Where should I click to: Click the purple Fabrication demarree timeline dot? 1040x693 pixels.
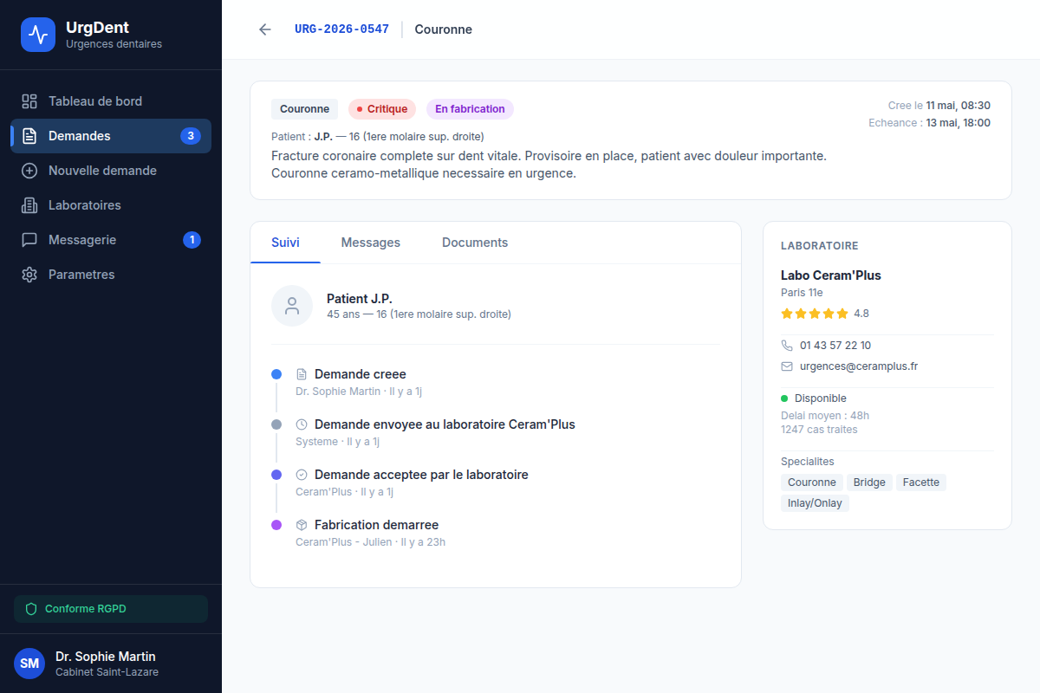276,525
